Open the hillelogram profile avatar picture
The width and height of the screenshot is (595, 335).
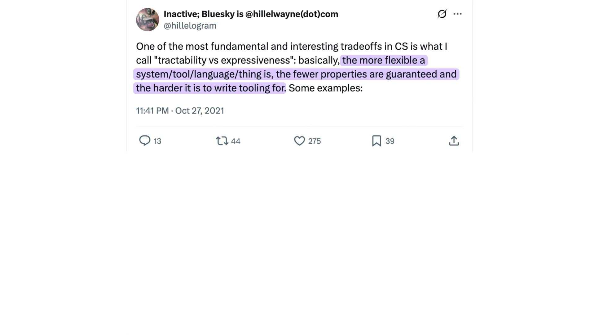pos(148,20)
